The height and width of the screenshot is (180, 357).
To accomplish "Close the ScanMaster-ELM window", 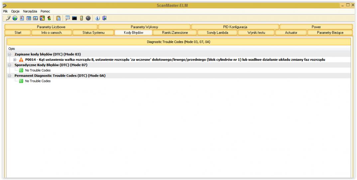I will point(353,5).
